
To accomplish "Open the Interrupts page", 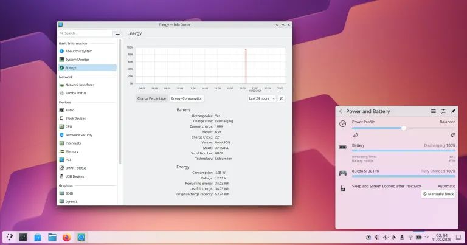I will (x=88, y=143).
